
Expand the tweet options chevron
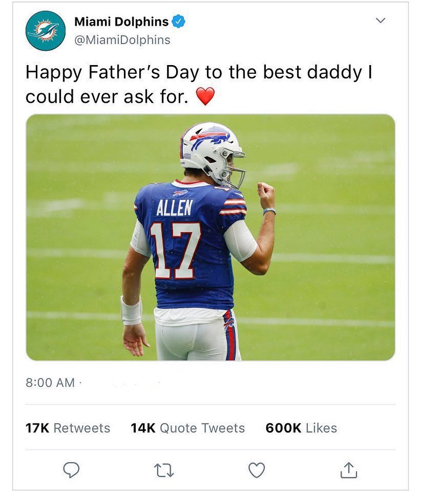381,21
